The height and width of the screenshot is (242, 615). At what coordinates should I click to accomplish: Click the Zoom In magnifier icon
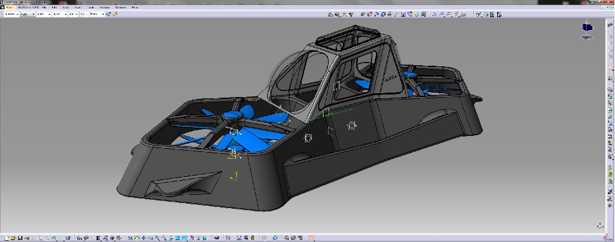158,238
